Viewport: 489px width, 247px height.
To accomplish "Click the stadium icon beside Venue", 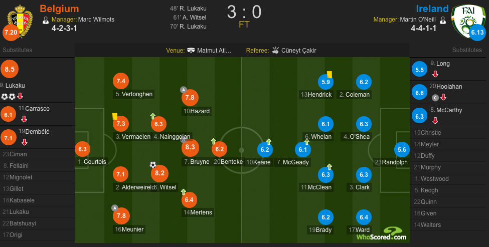I will 191,50.
